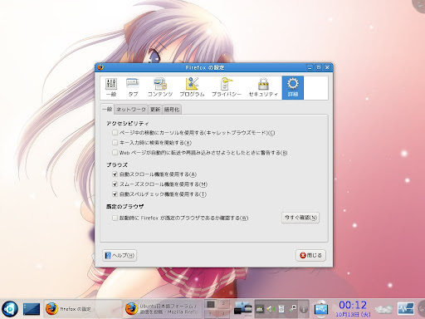Click the round info tray icon
The image size is (425, 319).
304,309
